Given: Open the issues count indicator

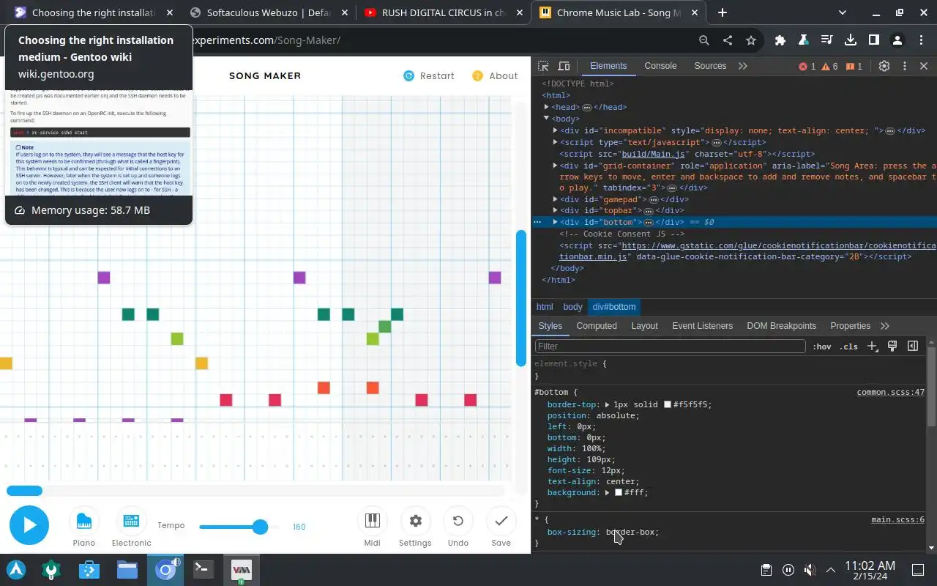Looking at the screenshot, I should [854, 66].
